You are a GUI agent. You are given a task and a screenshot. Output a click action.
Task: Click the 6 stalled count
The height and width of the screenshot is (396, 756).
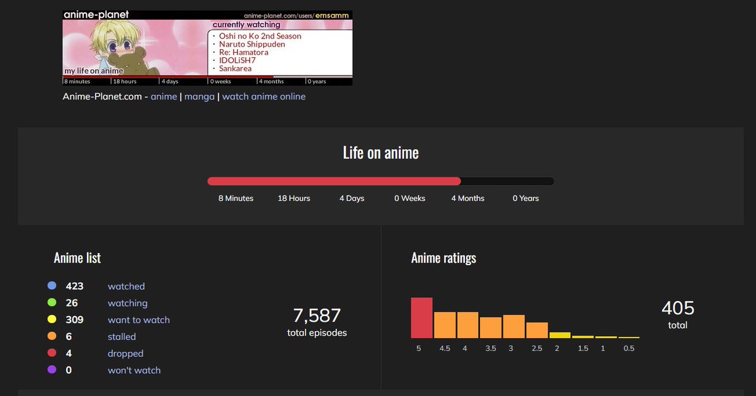click(x=69, y=337)
